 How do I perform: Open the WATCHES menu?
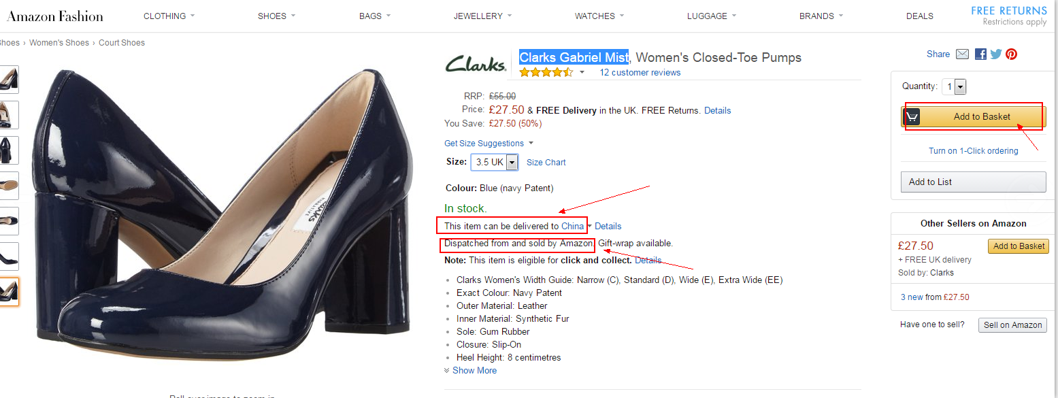click(599, 16)
